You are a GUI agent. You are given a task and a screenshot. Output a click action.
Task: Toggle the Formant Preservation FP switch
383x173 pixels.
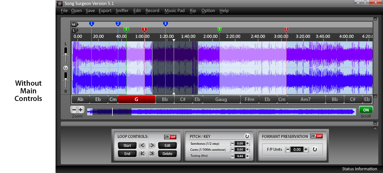[316, 136]
